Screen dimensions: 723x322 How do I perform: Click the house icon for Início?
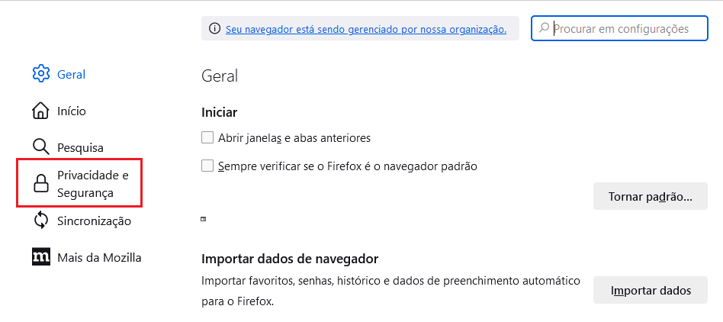point(41,111)
